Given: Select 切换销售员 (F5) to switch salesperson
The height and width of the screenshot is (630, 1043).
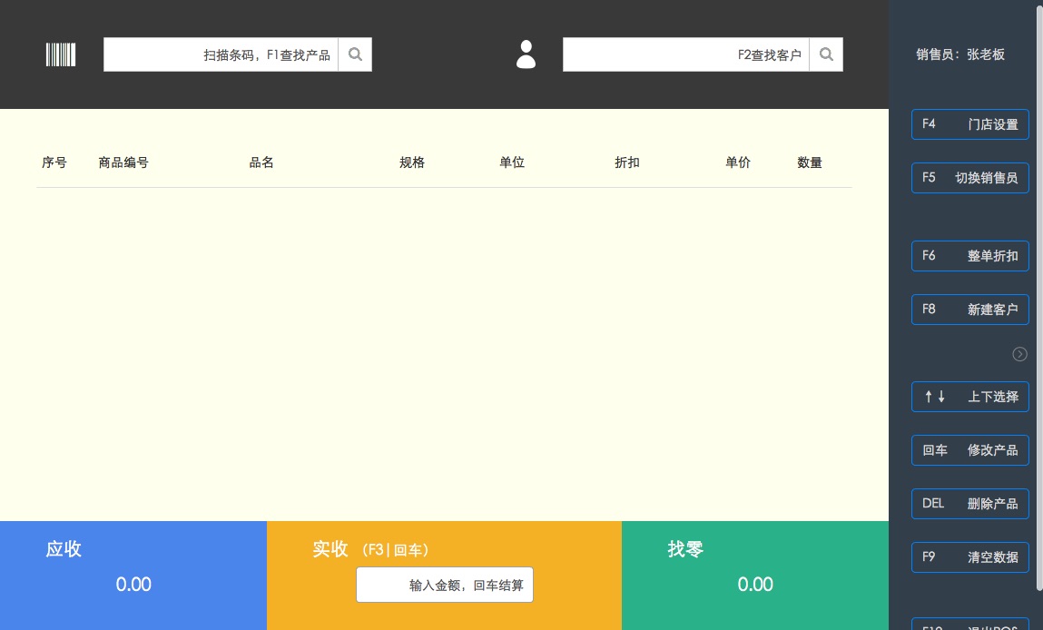Looking at the screenshot, I should point(969,178).
